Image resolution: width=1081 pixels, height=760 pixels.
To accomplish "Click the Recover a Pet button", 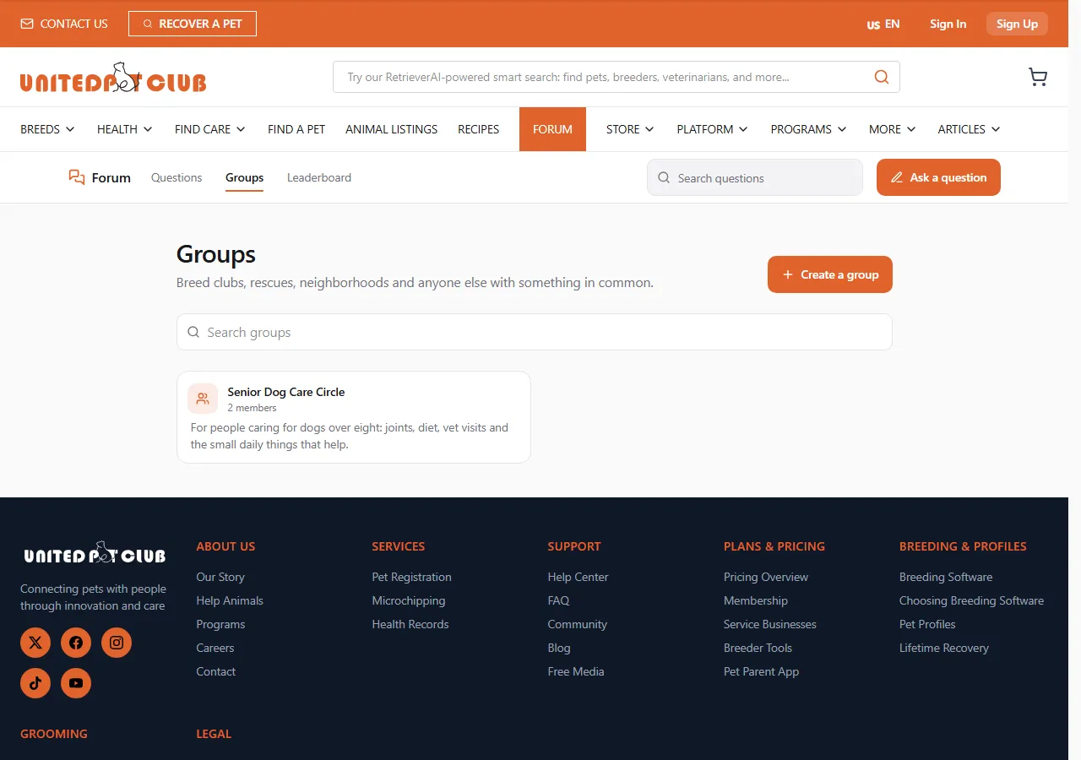I will 193,24.
